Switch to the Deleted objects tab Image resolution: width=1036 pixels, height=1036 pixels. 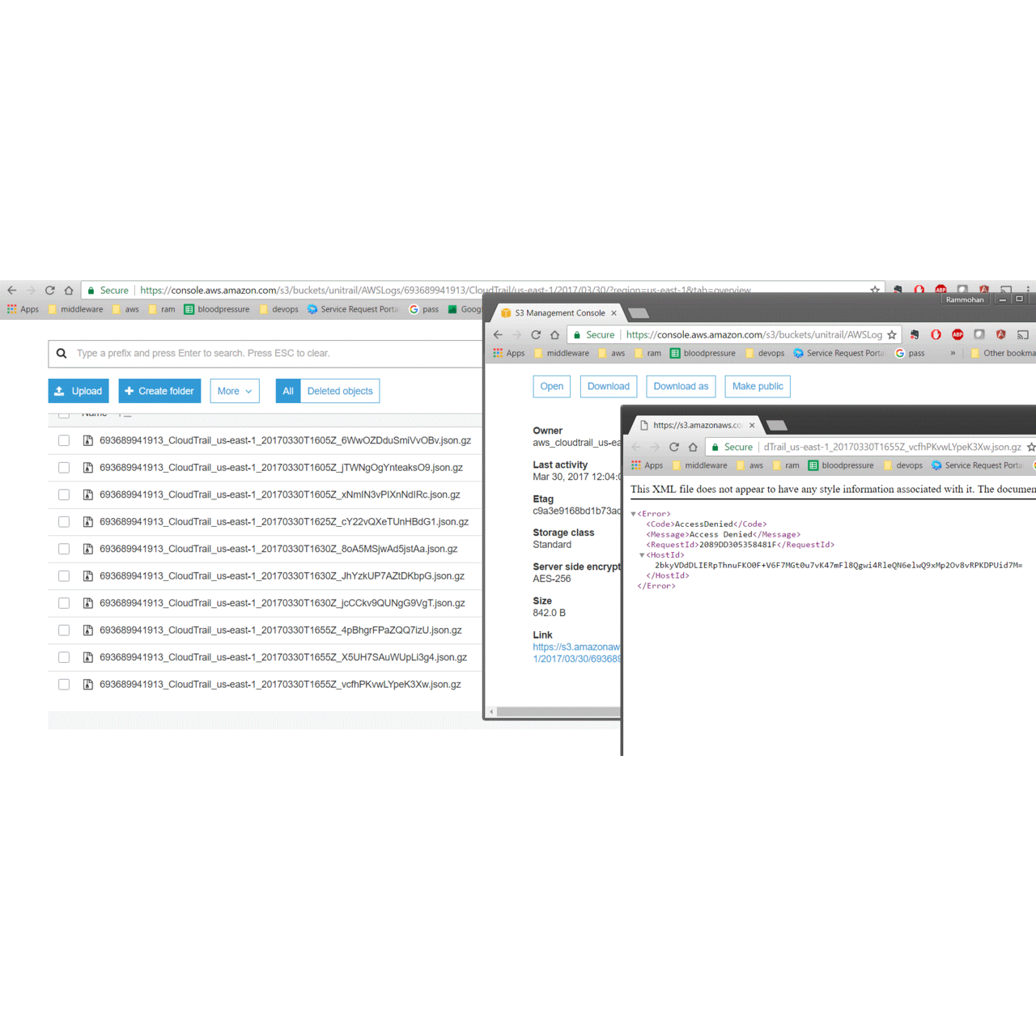tap(340, 391)
